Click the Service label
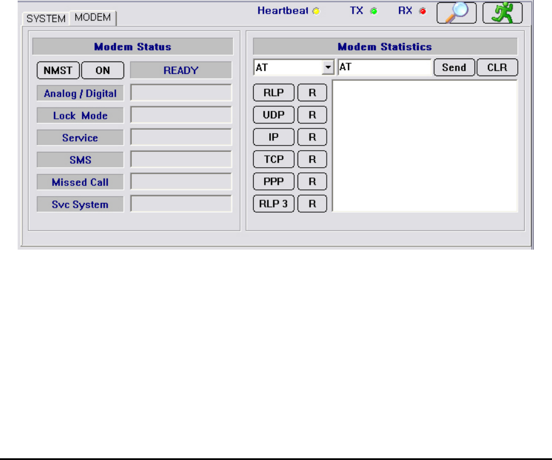Screen dimensions: 552x460 coord(80,138)
